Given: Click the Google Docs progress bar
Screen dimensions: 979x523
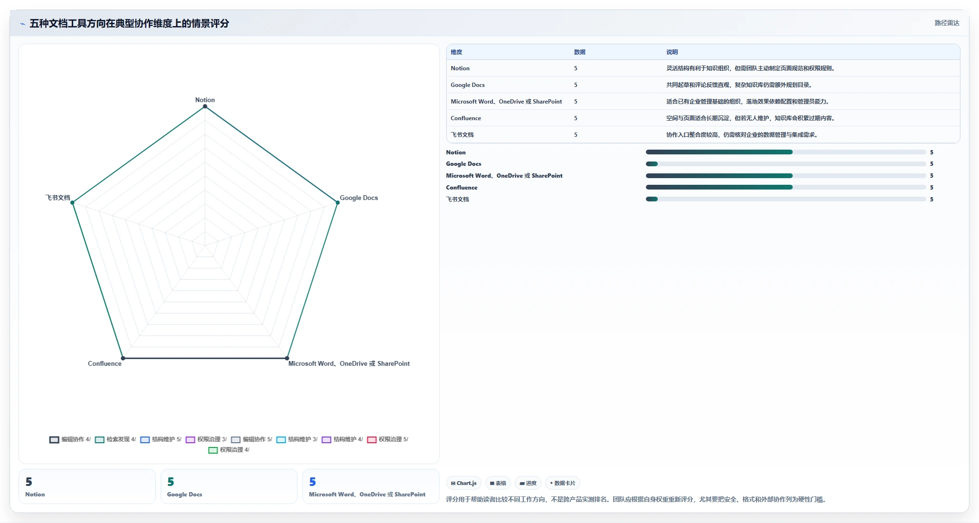Looking at the screenshot, I should 786,164.
